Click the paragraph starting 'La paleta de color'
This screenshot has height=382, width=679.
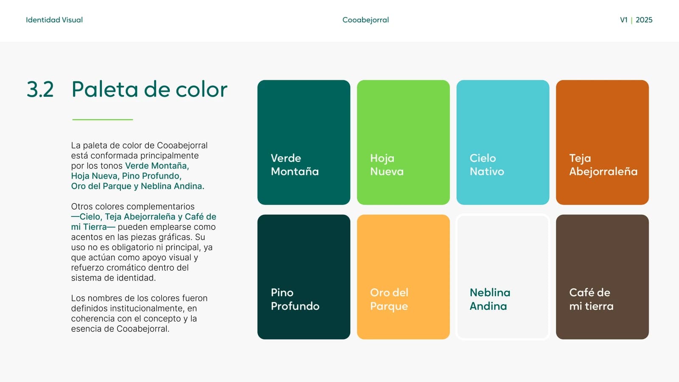coord(139,166)
